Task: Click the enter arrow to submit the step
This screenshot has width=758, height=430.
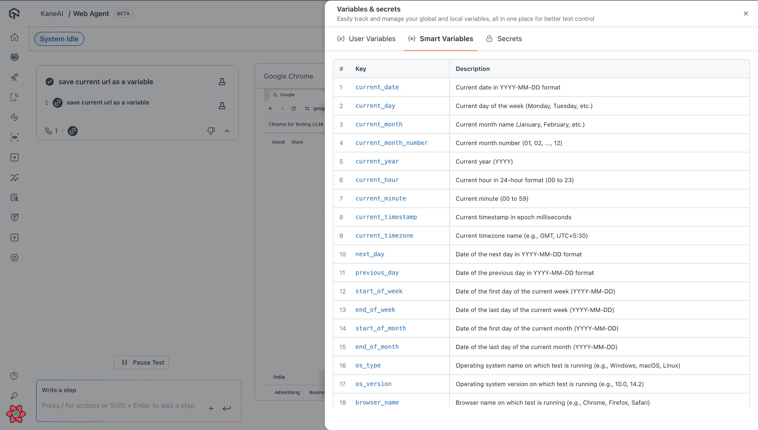Action: click(227, 408)
